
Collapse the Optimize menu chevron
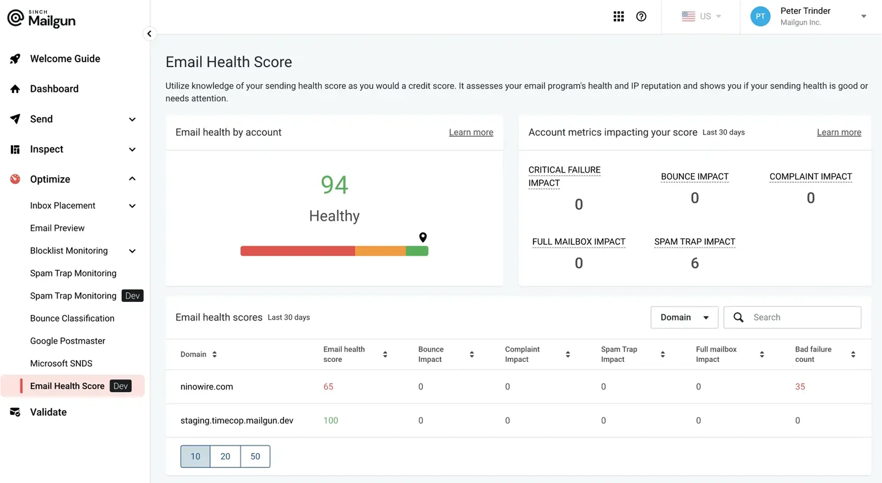(x=132, y=179)
